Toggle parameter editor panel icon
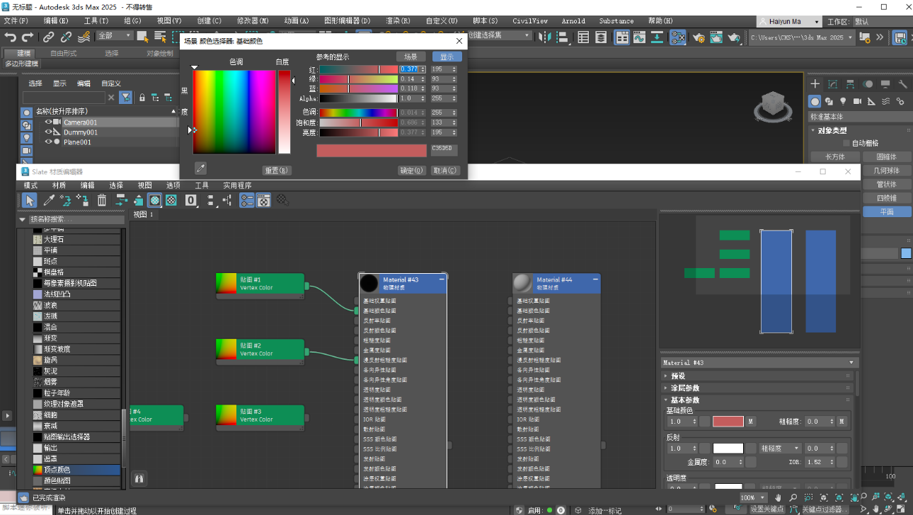 (263, 200)
